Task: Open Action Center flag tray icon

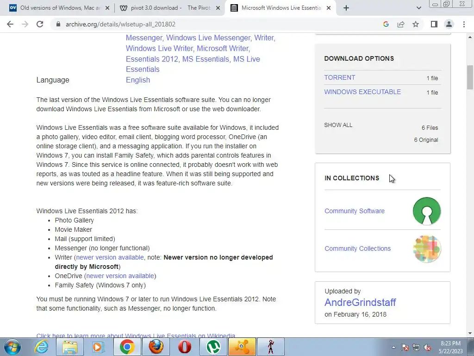Action: (x=405, y=347)
